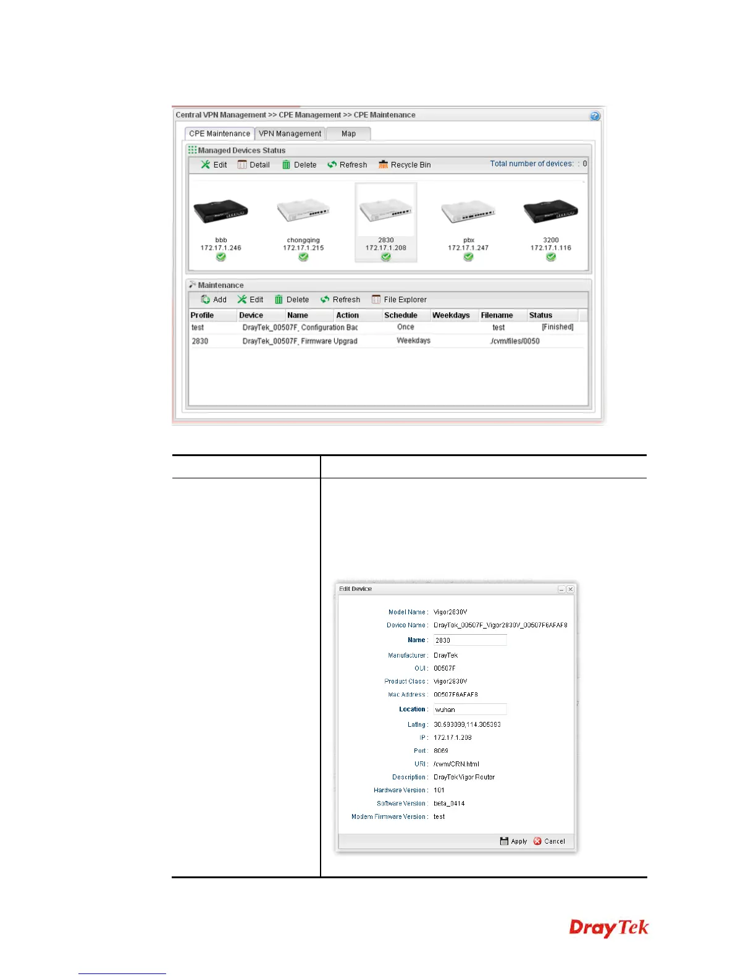Click Delete in the Maintenance toolbar
The width and height of the screenshot is (756, 979).
(292, 300)
